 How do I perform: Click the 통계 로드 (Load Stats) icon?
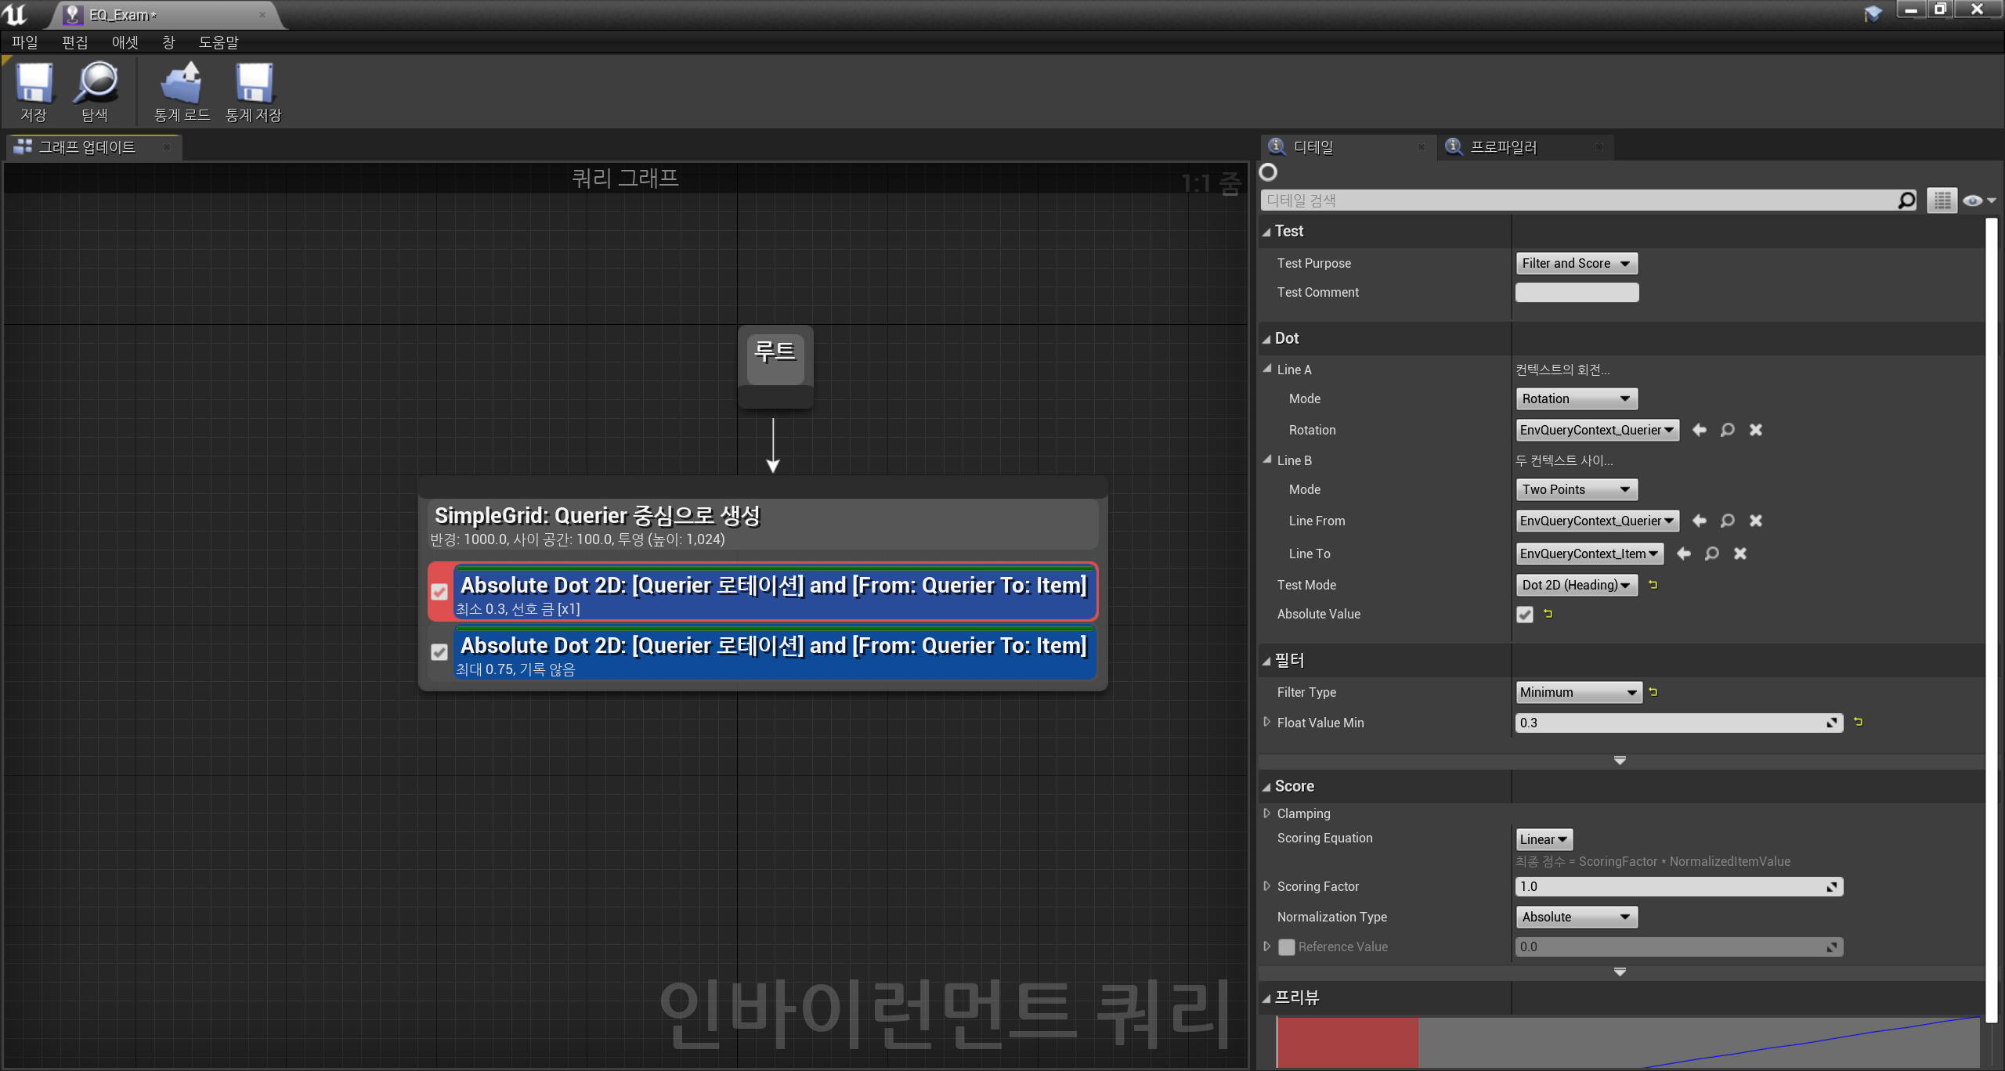tap(182, 84)
